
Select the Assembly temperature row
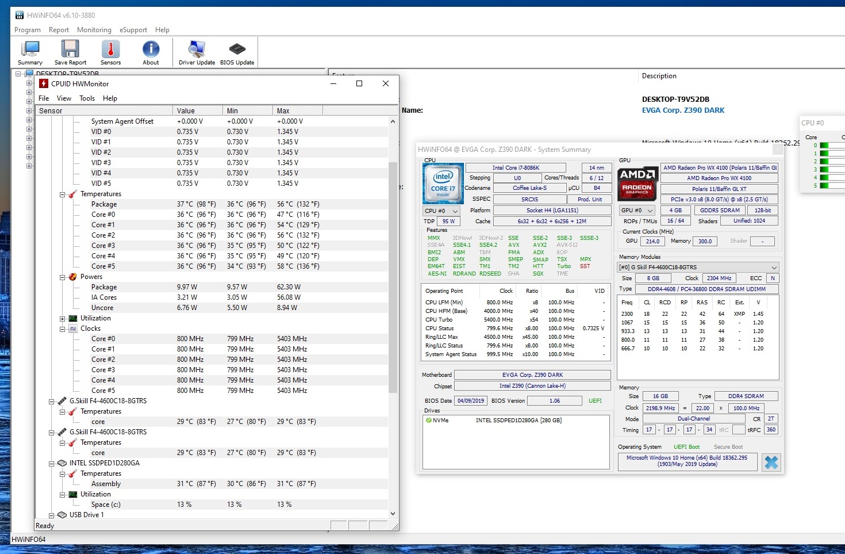[212, 484]
